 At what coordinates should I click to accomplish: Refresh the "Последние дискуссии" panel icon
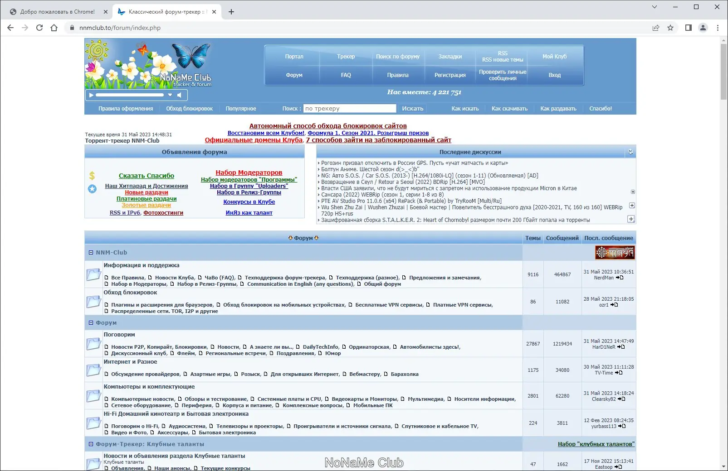pos(630,152)
